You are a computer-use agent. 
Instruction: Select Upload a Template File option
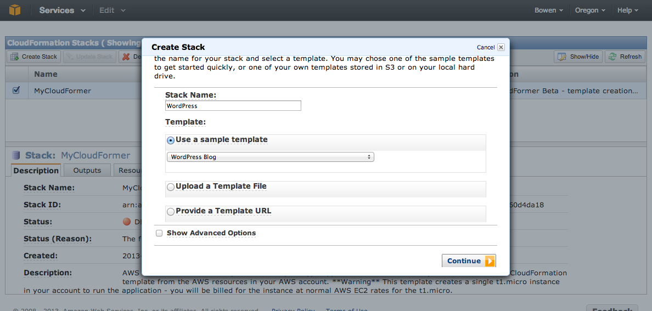(171, 188)
